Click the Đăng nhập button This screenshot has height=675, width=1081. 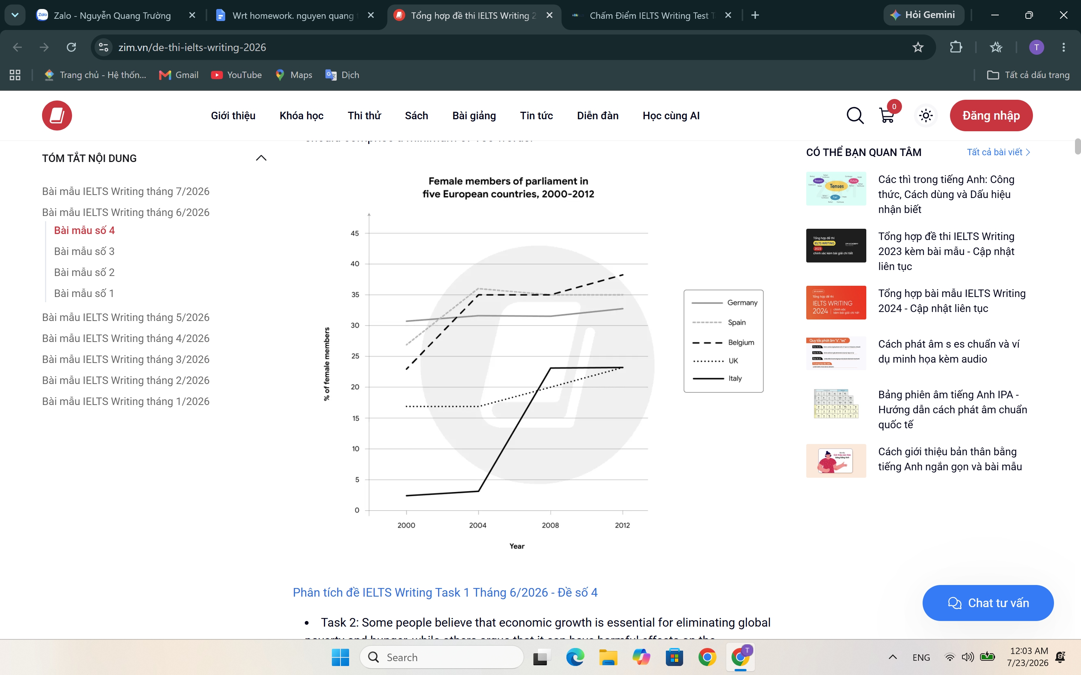pos(991,115)
